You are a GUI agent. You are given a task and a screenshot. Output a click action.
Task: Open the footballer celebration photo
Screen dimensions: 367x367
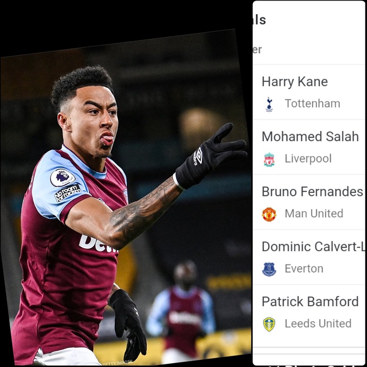point(125,198)
